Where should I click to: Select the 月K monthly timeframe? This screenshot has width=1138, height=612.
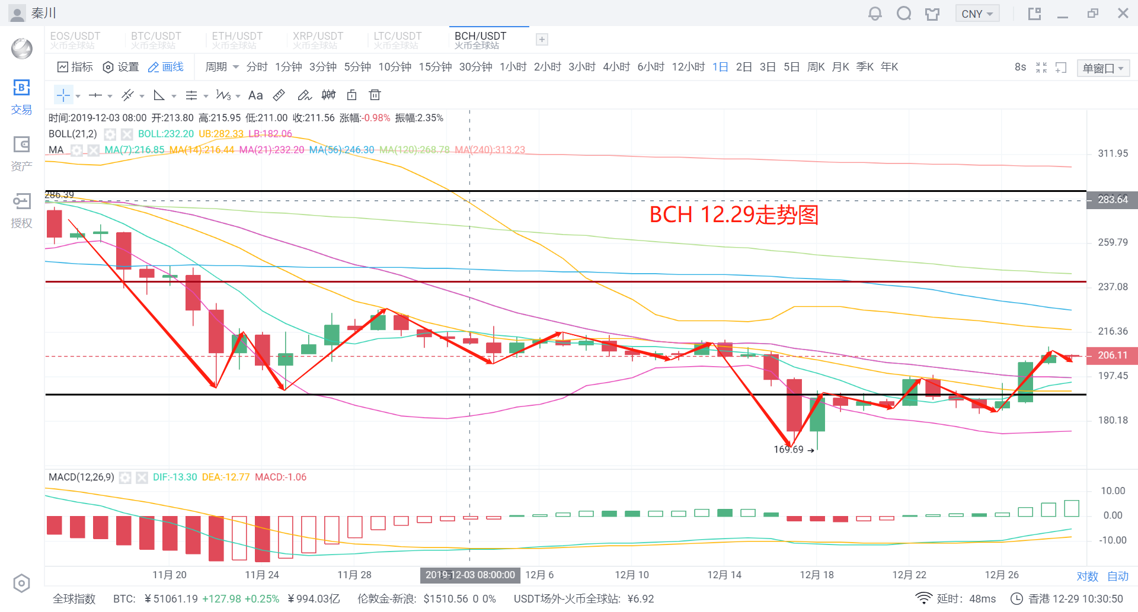click(x=840, y=67)
